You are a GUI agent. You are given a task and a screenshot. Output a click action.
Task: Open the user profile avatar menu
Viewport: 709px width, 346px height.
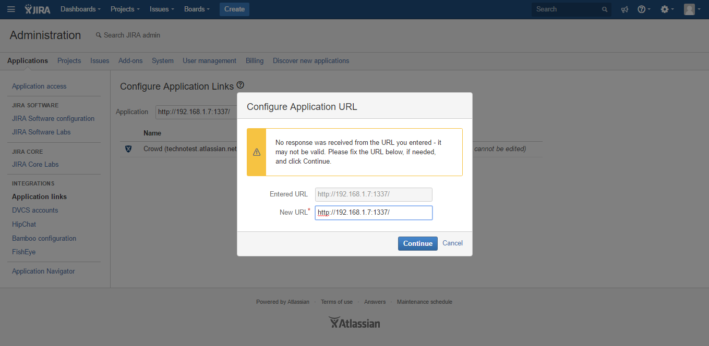[x=692, y=9]
